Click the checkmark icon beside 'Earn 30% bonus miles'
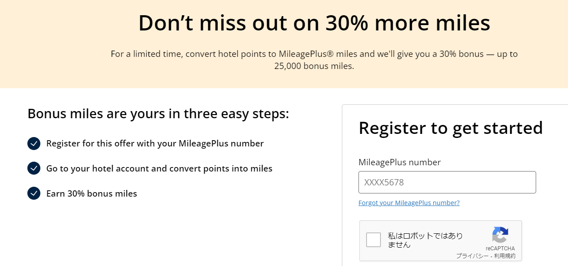Image resolution: width=568 pixels, height=266 pixels. pos(34,193)
